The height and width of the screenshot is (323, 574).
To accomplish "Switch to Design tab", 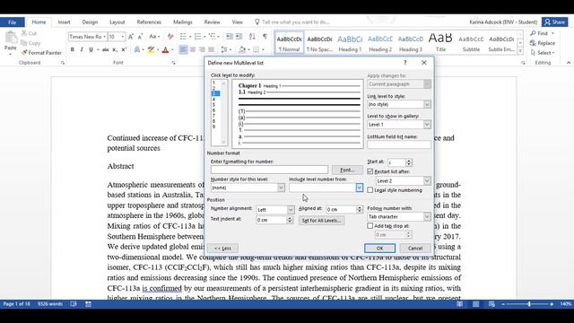I will point(90,22).
